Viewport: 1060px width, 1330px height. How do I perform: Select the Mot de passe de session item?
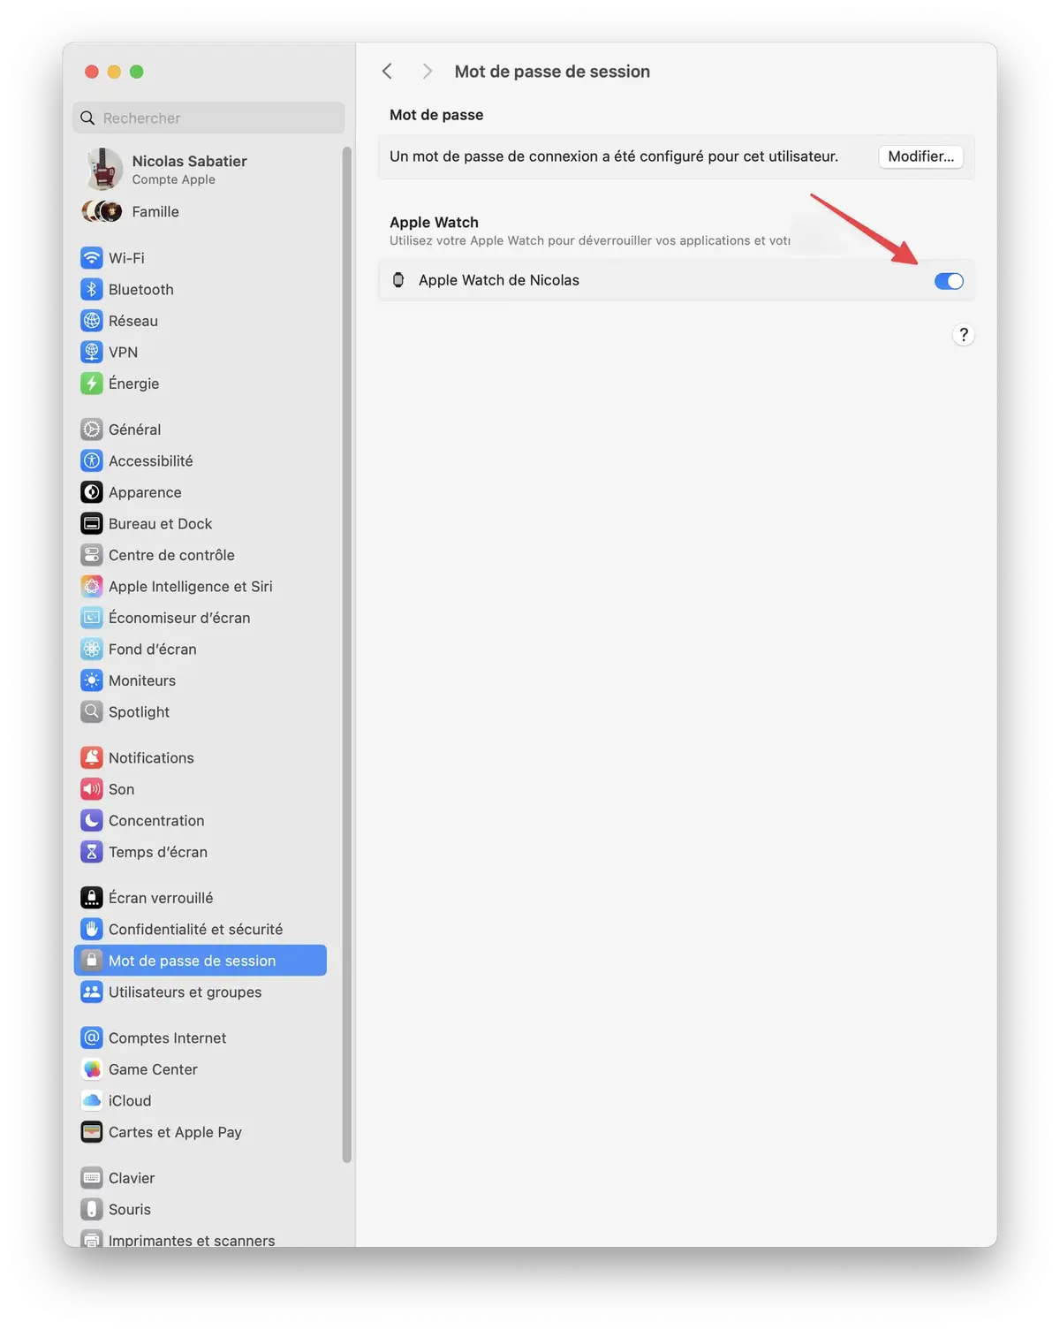[192, 960]
